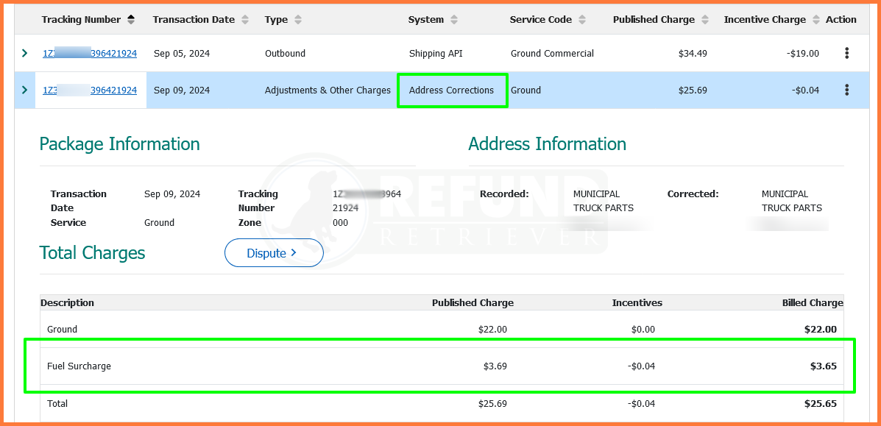Open tracking number link in Adjustments row
The image size is (881, 426).
pyautogui.click(x=90, y=90)
